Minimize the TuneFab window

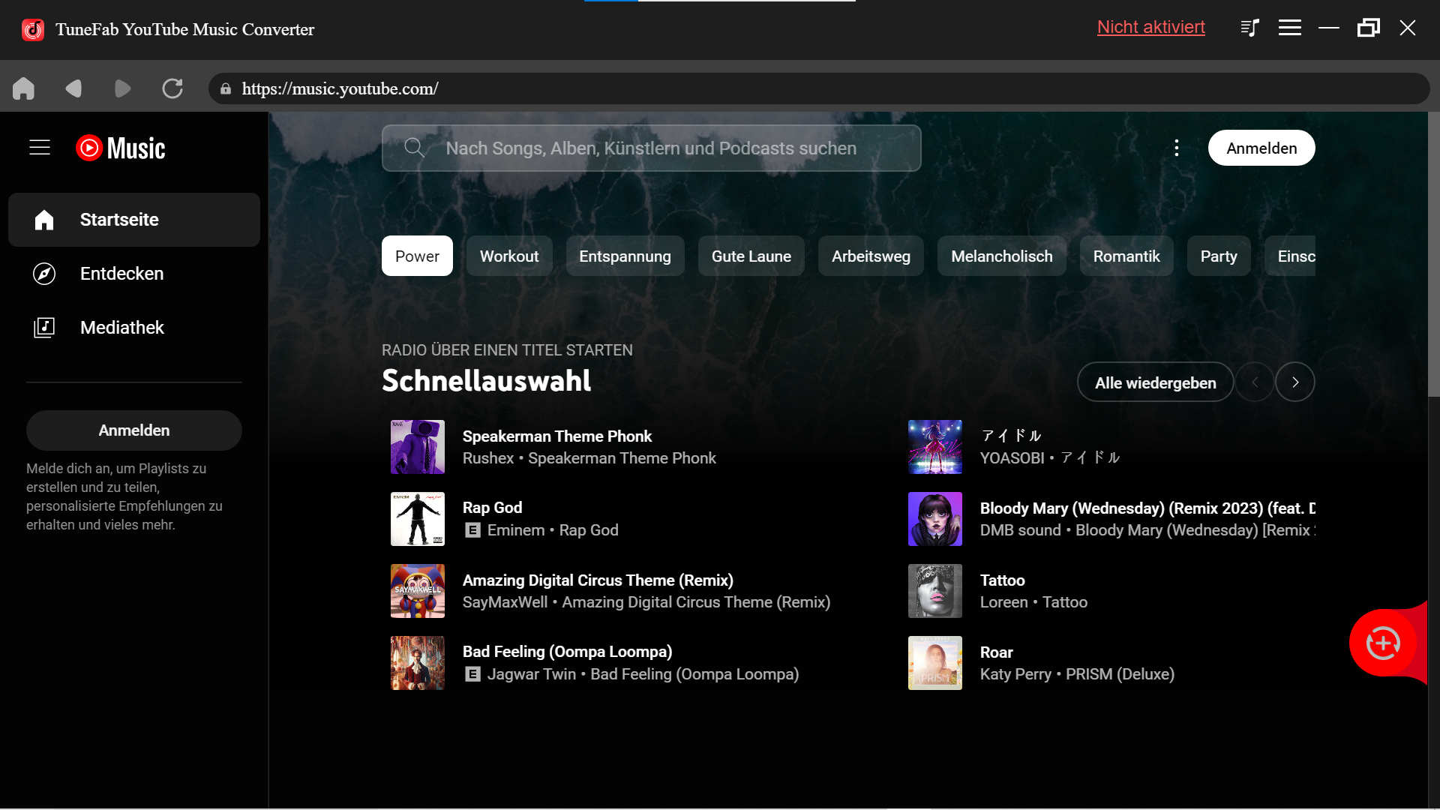1329,28
